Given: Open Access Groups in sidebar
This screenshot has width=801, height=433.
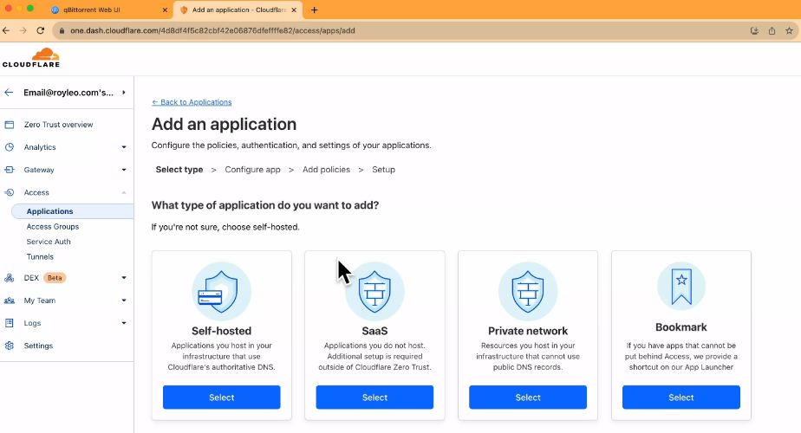Looking at the screenshot, I should [53, 227].
